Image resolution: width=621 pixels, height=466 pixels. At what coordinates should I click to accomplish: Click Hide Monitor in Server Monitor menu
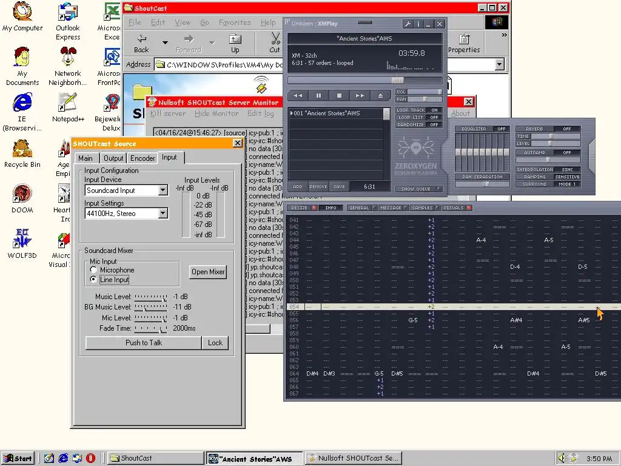pyautogui.click(x=217, y=113)
